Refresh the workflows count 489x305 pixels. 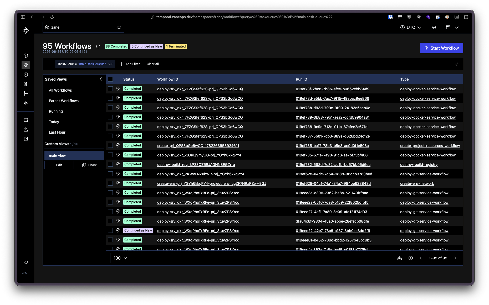pos(98,46)
